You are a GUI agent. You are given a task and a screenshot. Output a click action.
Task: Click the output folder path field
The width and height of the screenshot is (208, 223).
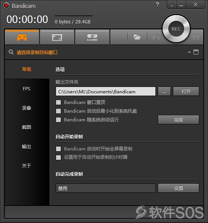(x=106, y=91)
